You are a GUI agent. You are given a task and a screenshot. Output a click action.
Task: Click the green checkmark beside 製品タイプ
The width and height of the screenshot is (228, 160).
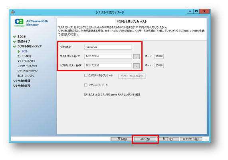14,42
